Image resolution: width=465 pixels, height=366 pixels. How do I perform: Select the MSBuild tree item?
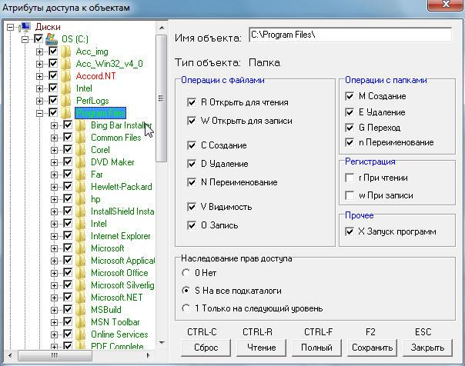(106, 309)
